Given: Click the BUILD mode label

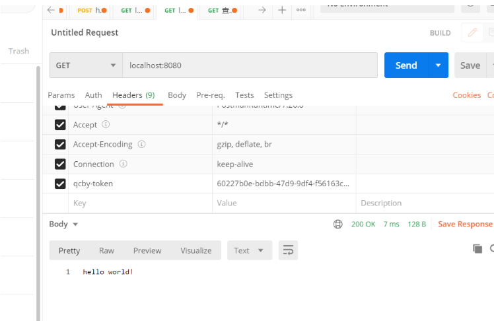Looking at the screenshot, I should point(440,33).
